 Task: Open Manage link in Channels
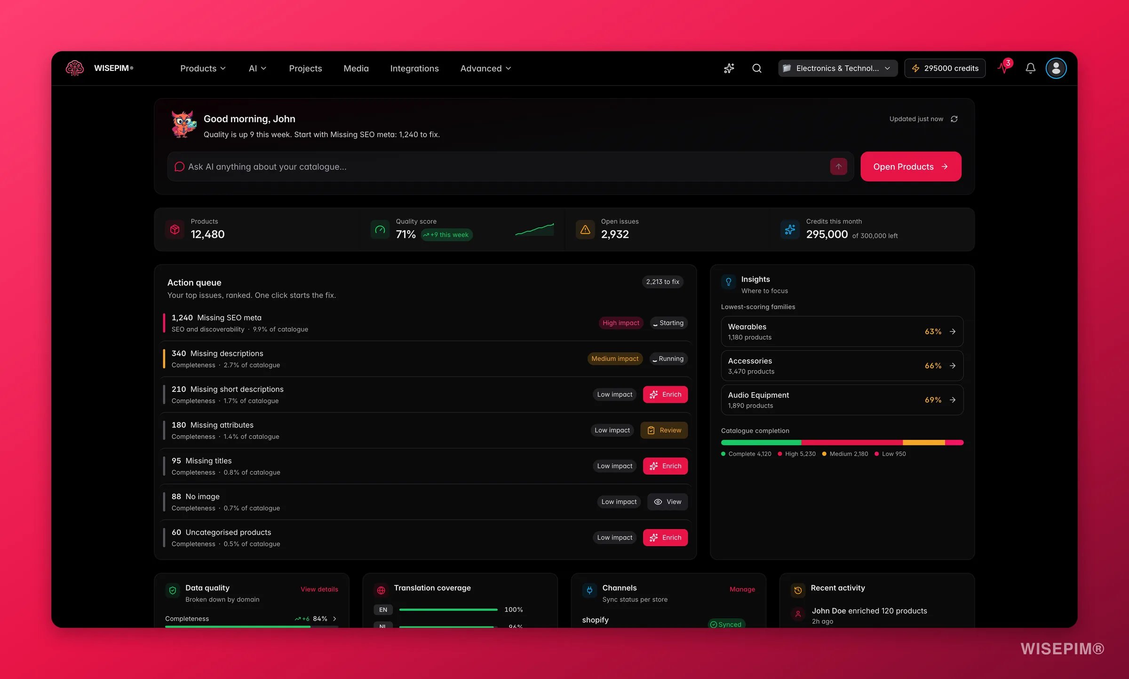[742, 589]
